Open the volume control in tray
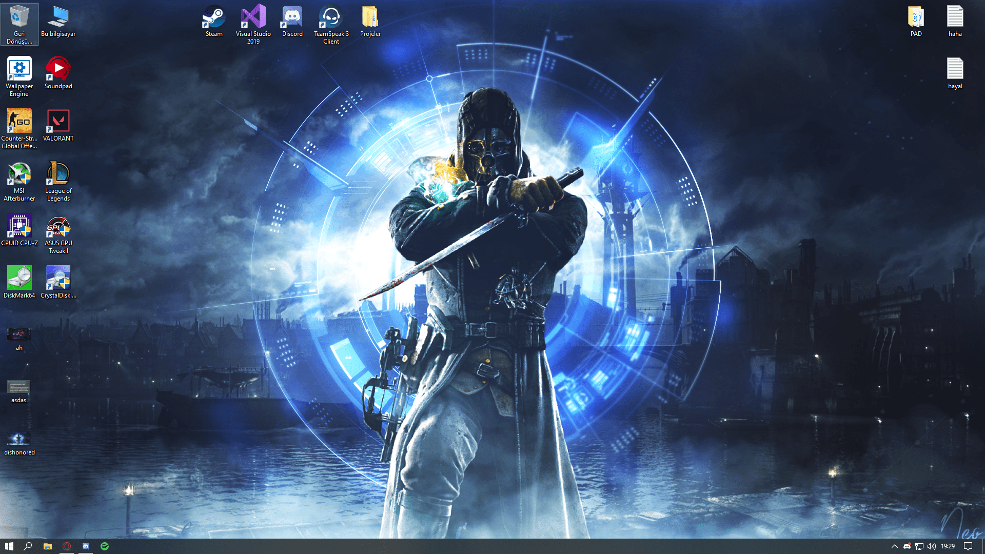The height and width of the screenshot is (554, 985). tap(931, 546)
